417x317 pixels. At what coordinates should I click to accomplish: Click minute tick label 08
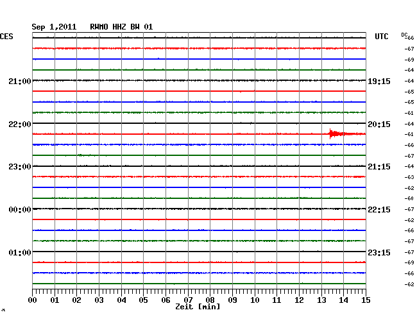click(210, 300)
